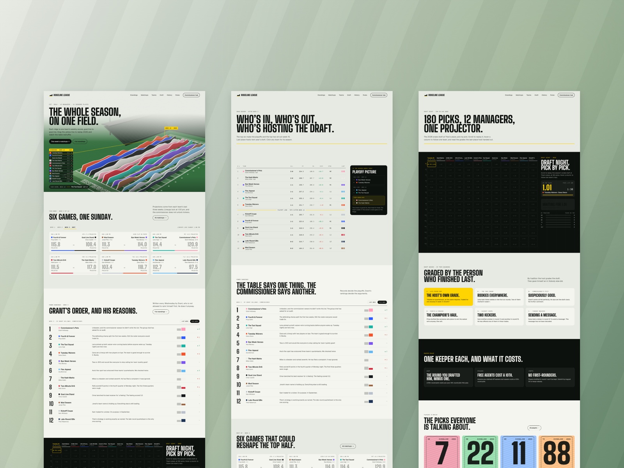Click 'Full standings' beside Grant's Order heading

point(161,312)
